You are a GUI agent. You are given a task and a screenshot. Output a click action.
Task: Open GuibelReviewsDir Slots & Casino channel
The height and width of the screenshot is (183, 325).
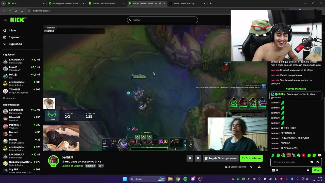22,163
